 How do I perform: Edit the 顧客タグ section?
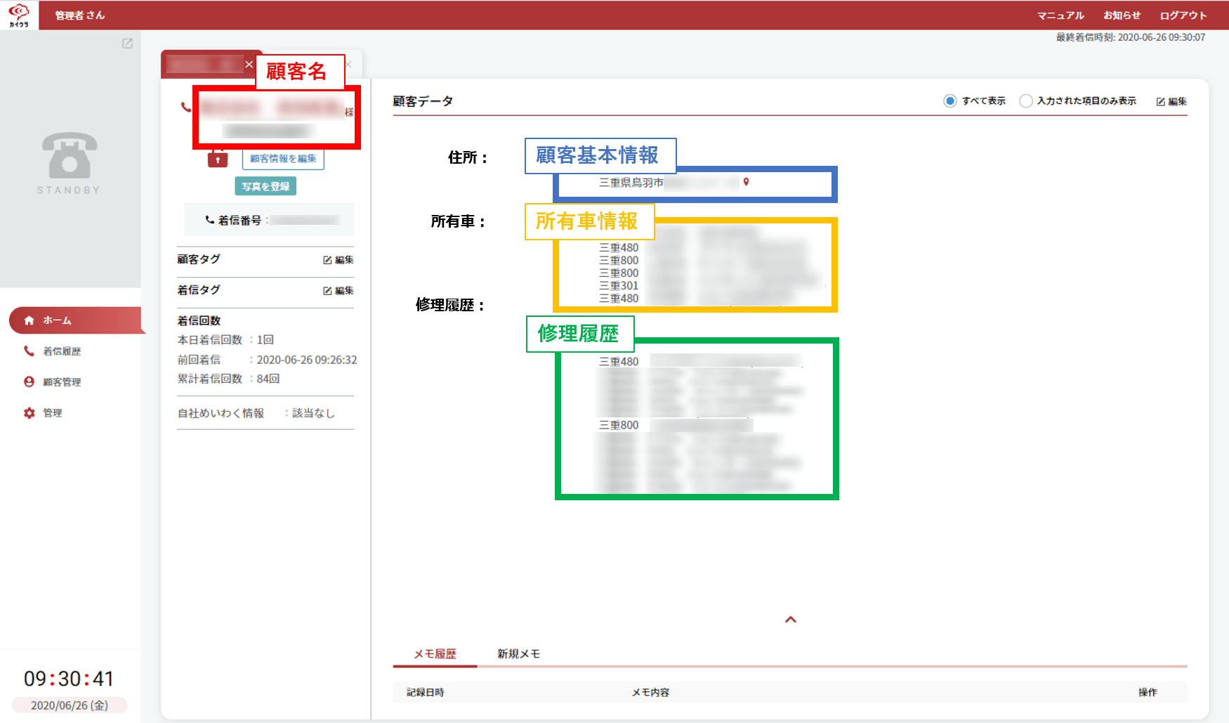(338, 260)
